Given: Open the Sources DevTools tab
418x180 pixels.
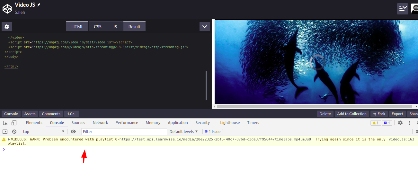Looking at the screenshot, I should pyautogui.click(x=78, y=123).
